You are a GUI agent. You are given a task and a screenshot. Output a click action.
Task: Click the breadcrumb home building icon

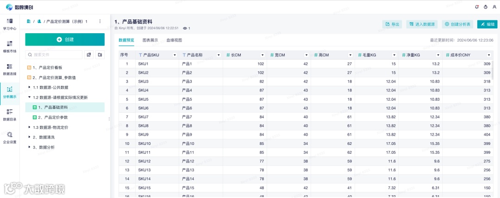pos(29,21)
